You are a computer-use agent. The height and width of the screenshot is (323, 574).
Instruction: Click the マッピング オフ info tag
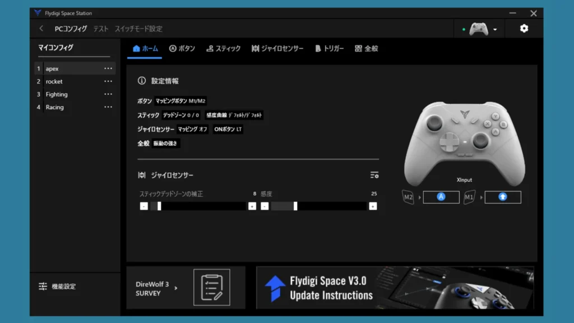coord(193,130)
